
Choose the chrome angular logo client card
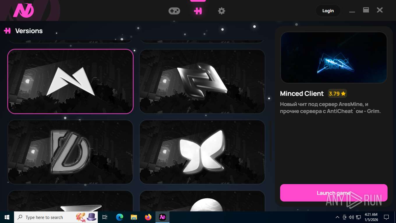(202, 81)
